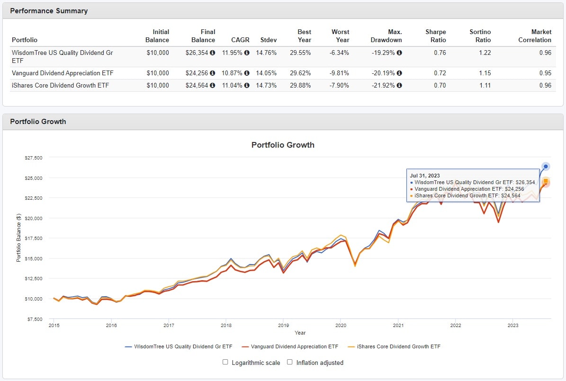Check the Inflation adjusted checkbox
The image size is (566, 381).
(x=290, y=362)
